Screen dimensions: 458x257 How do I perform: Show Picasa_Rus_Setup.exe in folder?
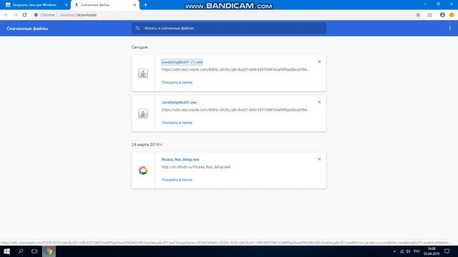[177, 180]
